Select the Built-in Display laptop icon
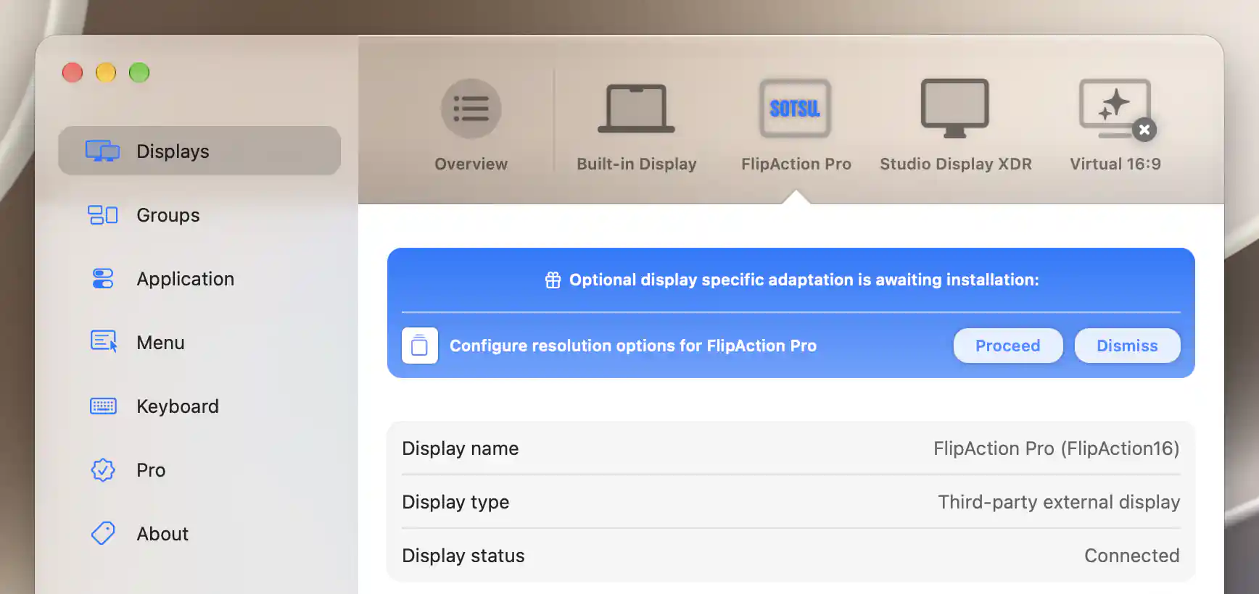The image size is (1259, 594). tap(636, 109)
